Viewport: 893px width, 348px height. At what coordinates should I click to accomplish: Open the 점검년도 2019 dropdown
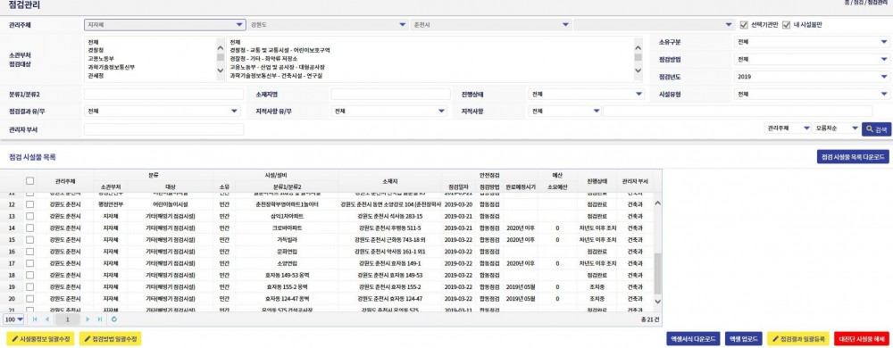812,76
